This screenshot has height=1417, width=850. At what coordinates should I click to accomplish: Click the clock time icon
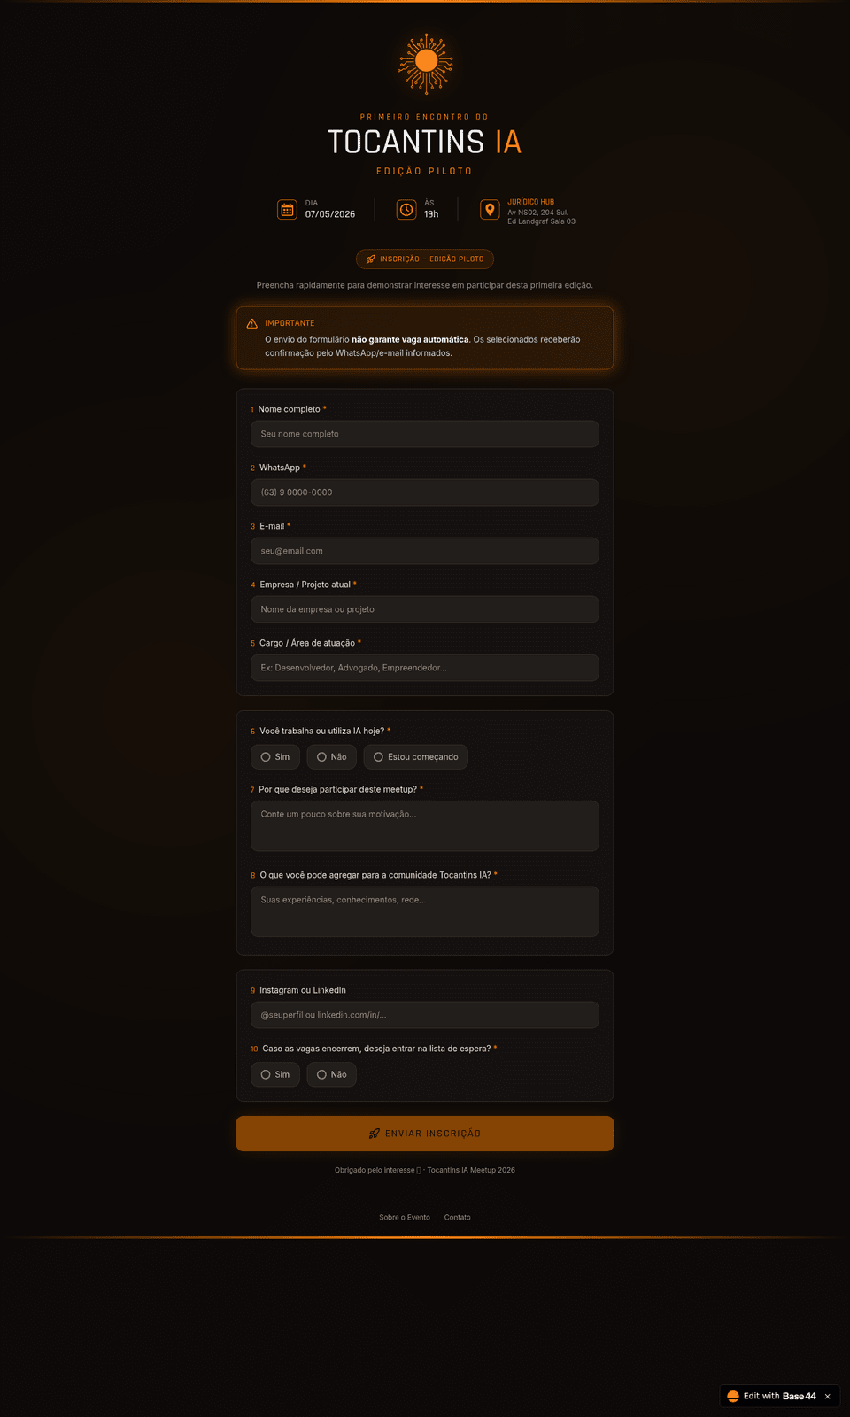[x=406, y=210]
